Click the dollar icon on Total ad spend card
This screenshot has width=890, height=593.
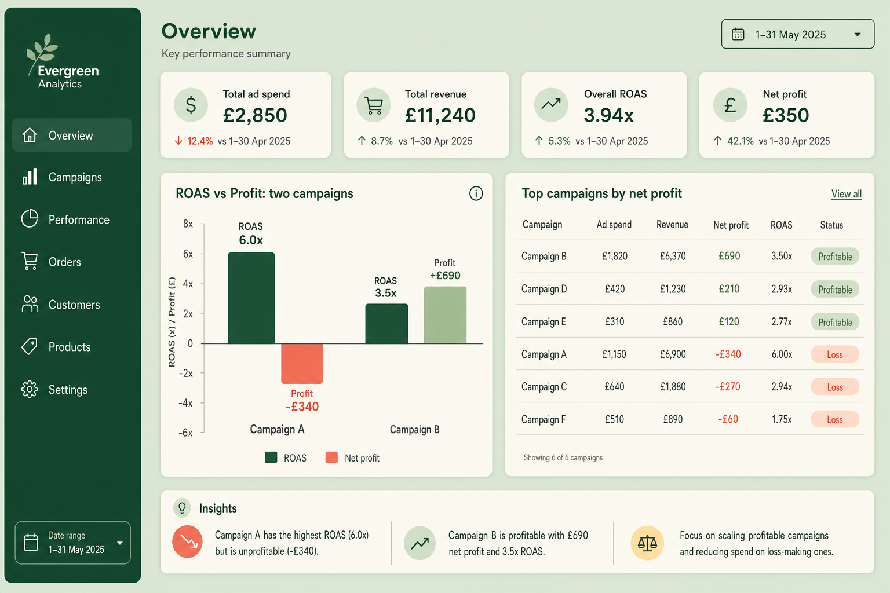(x=191, y=105)
